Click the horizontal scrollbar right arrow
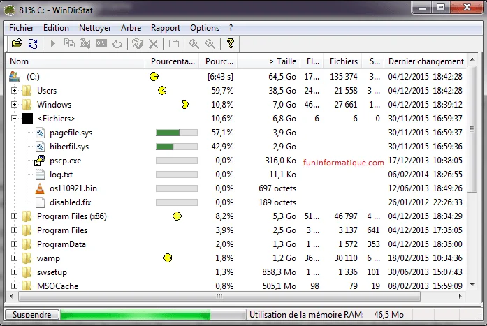 (x=460, y=296)
